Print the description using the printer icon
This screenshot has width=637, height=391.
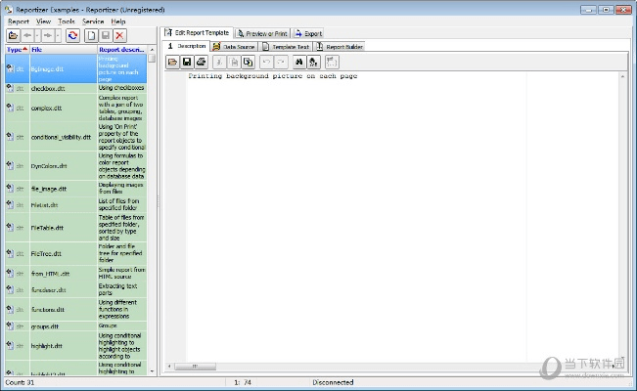(201, 63)
